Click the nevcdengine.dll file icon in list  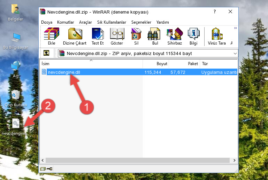(x=44, y=72)
